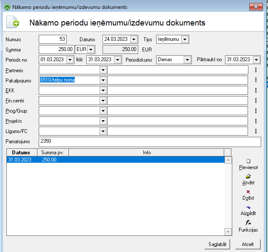Click the Pamatojums field containing 2350
The height and width of the screenshot is (252, 268).
coord(150,142)
